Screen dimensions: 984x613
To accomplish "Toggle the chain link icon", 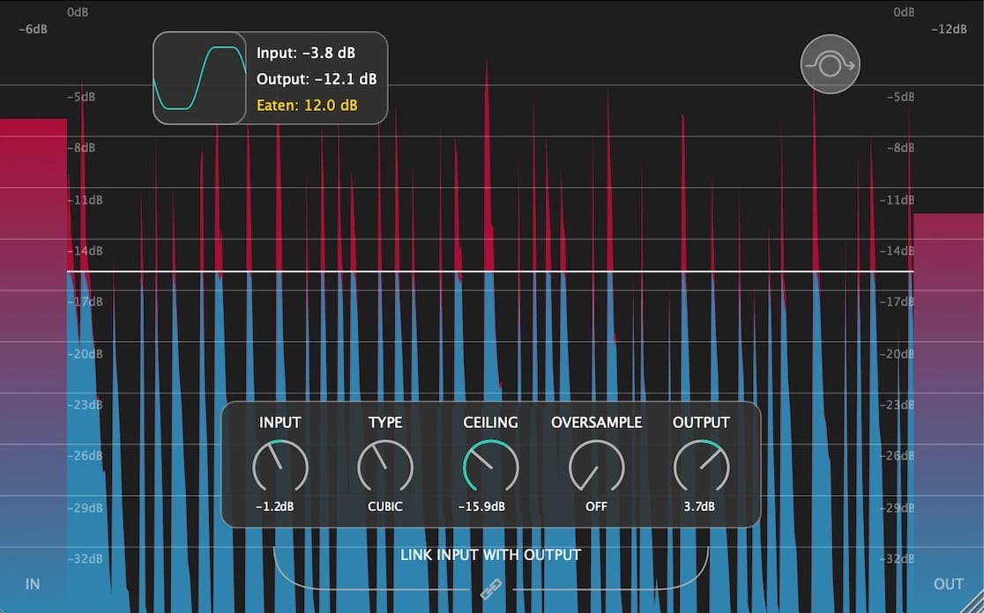I will [491, 589].
